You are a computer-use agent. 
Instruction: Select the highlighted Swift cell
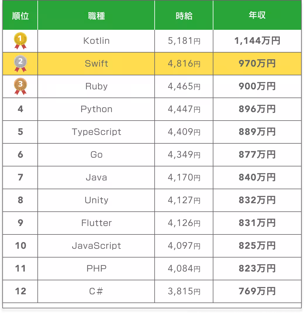(96, 63)
